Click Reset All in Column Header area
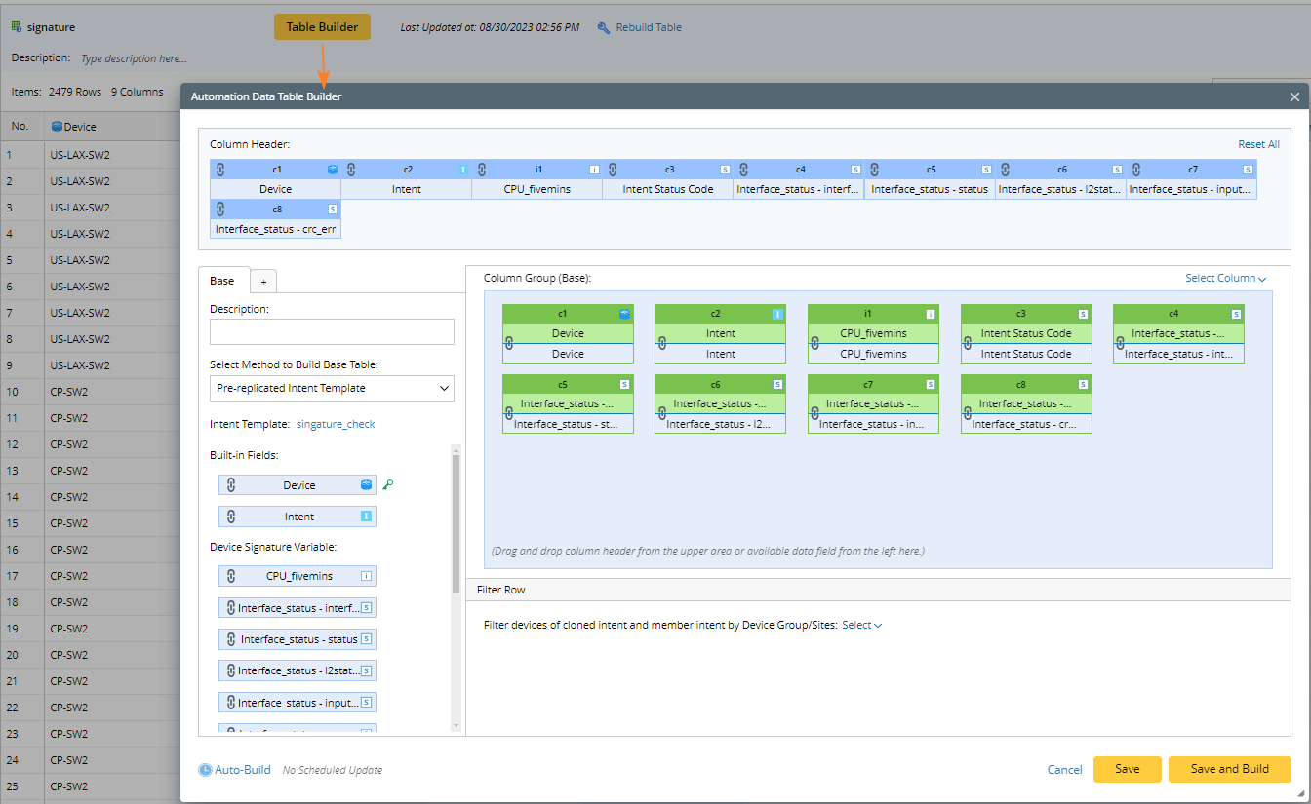 tap(1258, 144)
